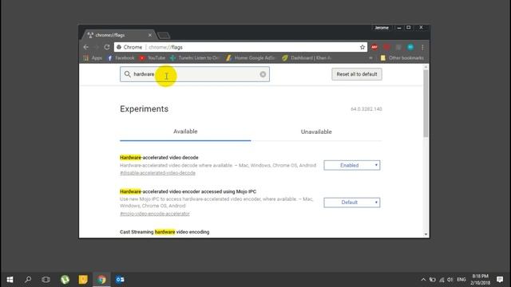Image resolution: width=511 pixels, height=287 pixels.
Task: Bookmark this page with the star icon
Action: point(362,47)
